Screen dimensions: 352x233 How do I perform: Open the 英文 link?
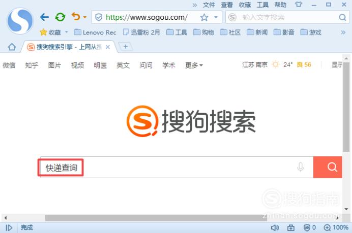click(x=123, y=65)
